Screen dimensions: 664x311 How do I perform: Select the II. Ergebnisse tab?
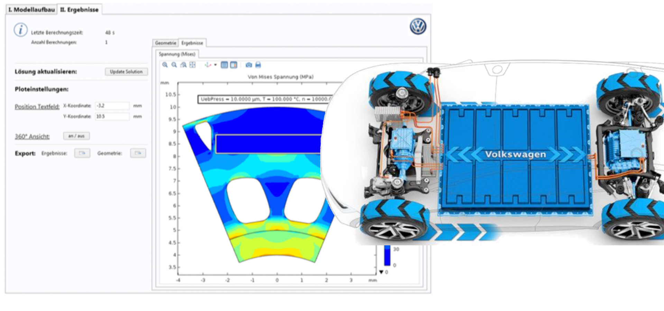[x=79, y=10]
